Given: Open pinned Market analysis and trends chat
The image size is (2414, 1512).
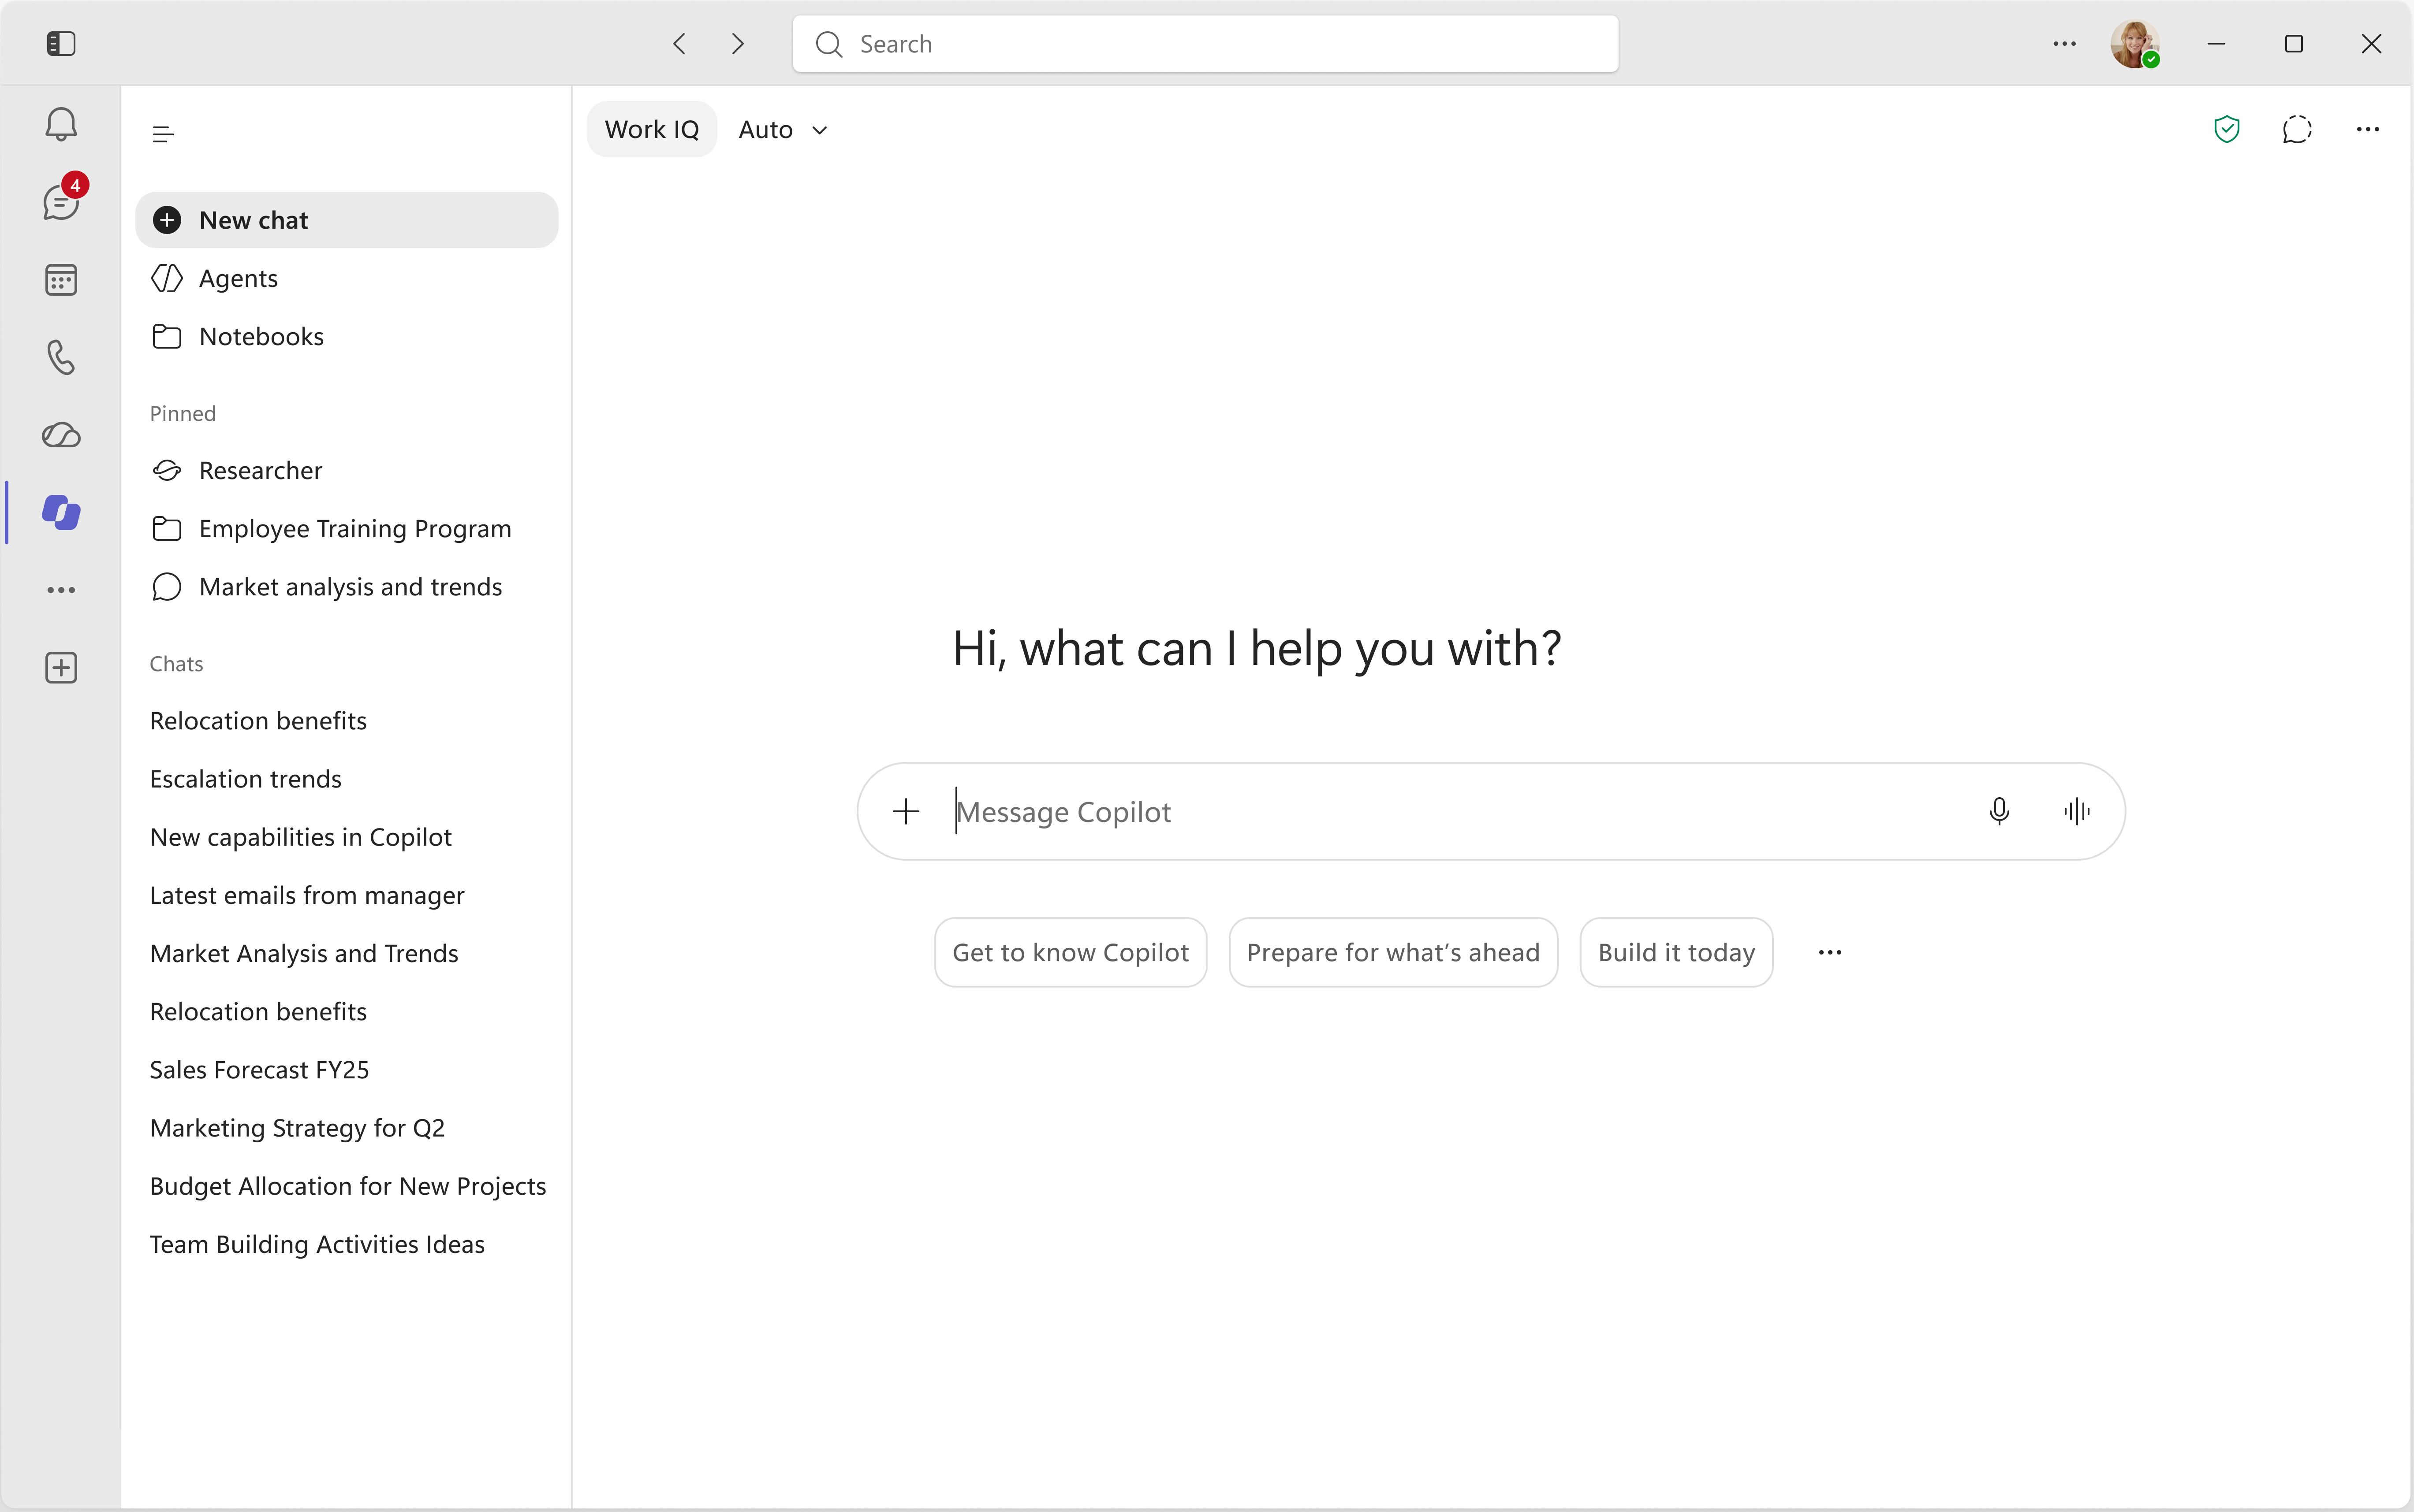Looking at the screenshot, I should (x=346, y=587).
